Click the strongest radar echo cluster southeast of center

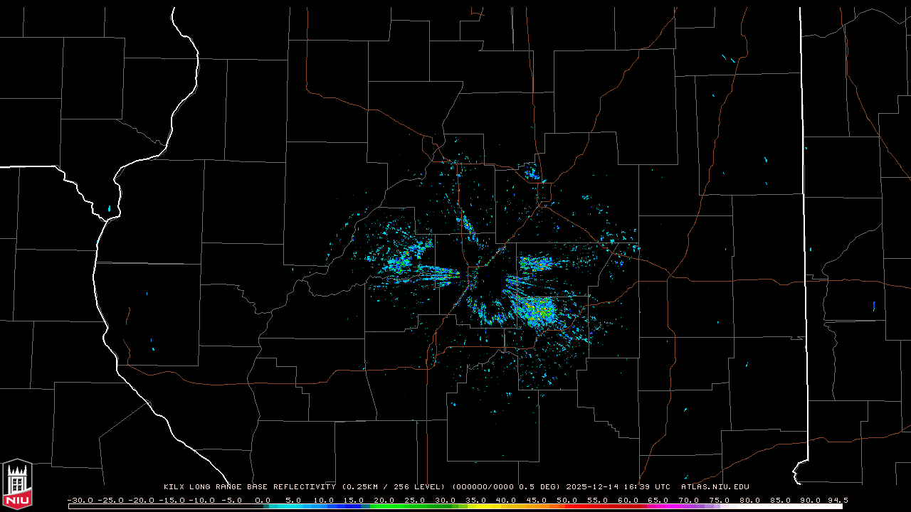[x=537, y=310]
